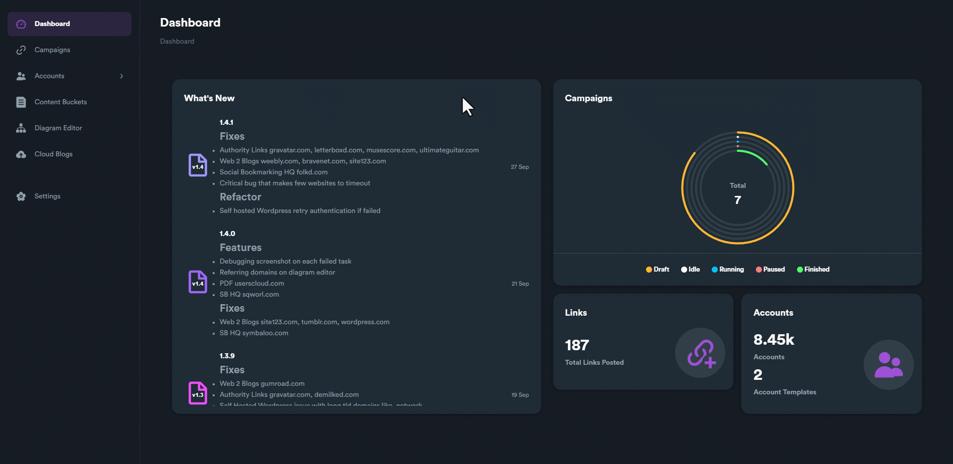Click the Campaigns link icon in sidebar
This screenshot has height=464, width=953.
click(21, 50)
